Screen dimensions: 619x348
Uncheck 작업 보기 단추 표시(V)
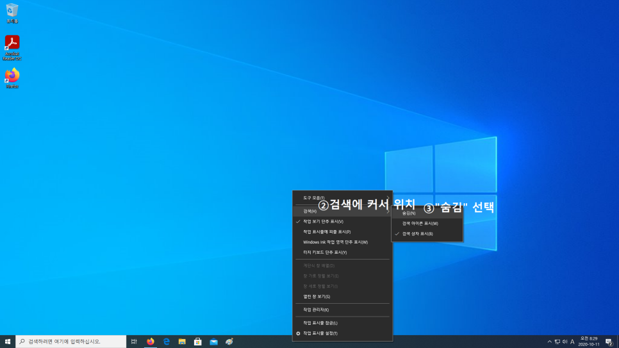click(x=342, y=222)
